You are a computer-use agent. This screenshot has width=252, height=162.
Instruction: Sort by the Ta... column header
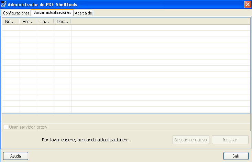pos(45,22)
